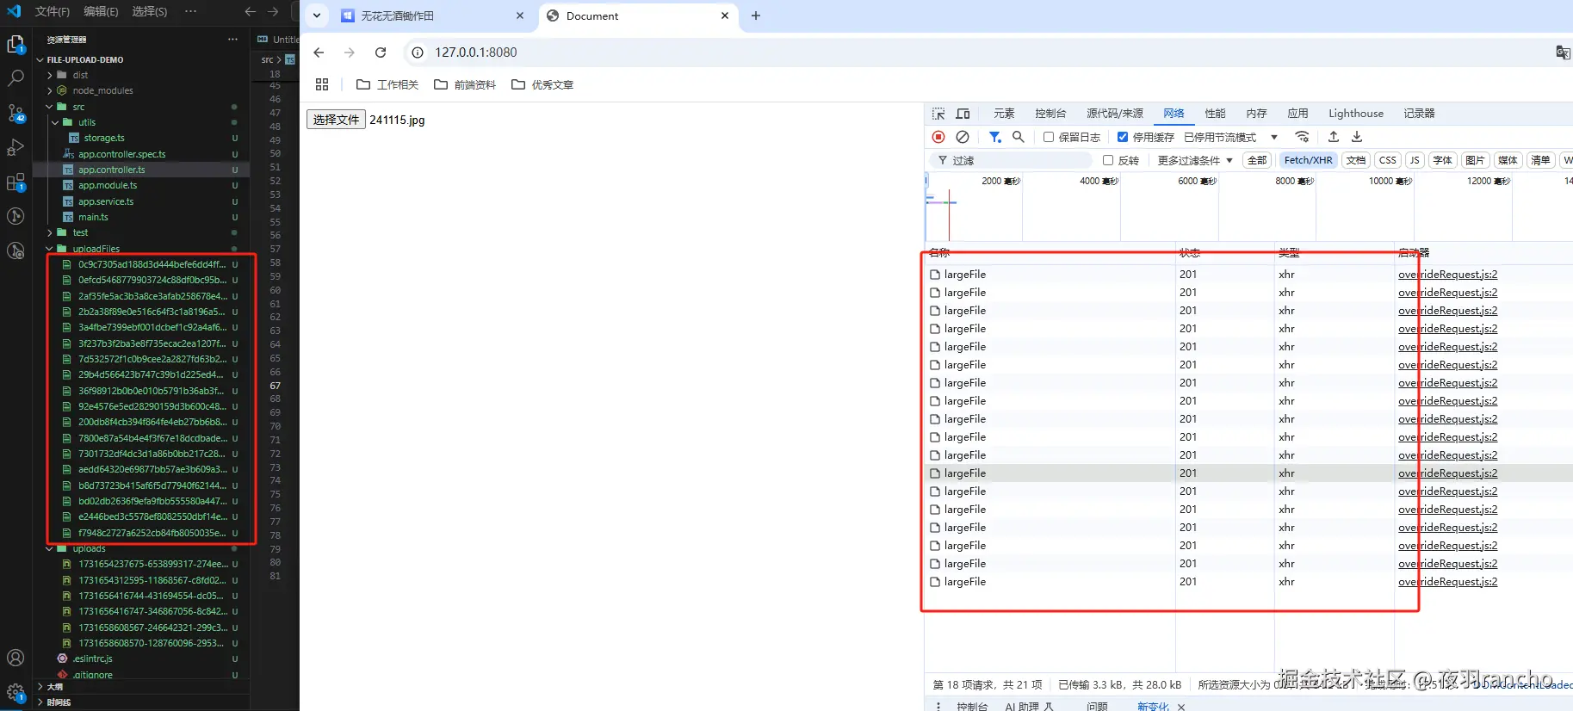Clear network log icon

963,137
